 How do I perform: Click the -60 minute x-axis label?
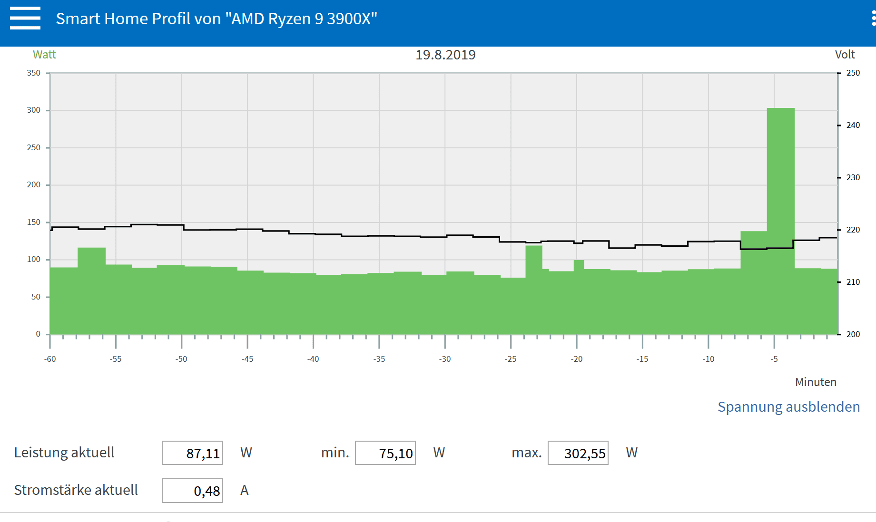pos(50,359)
